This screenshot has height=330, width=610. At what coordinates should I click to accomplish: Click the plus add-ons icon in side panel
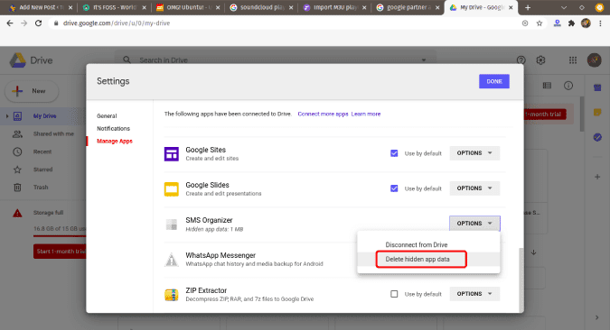[597, 177]
